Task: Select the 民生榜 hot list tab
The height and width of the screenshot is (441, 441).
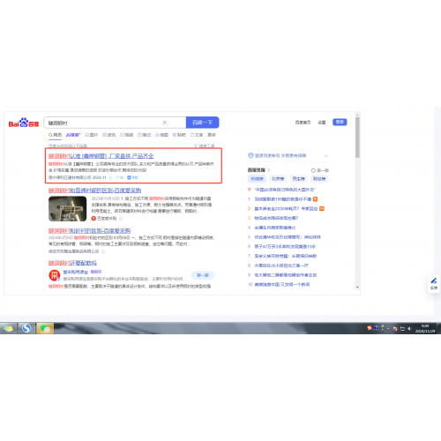Action: click(298, 178)
